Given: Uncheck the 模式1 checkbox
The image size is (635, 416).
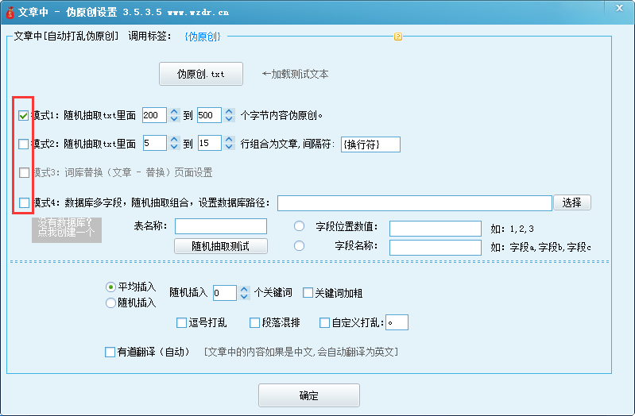Looking at the screenshot, I should point(24,116).
